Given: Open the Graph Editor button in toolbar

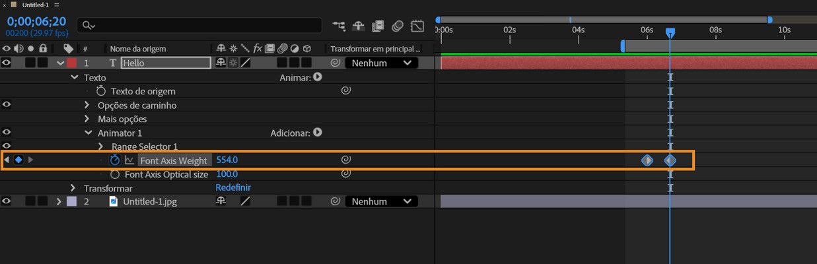Looking at the screenshot, I should coord(417,26).
